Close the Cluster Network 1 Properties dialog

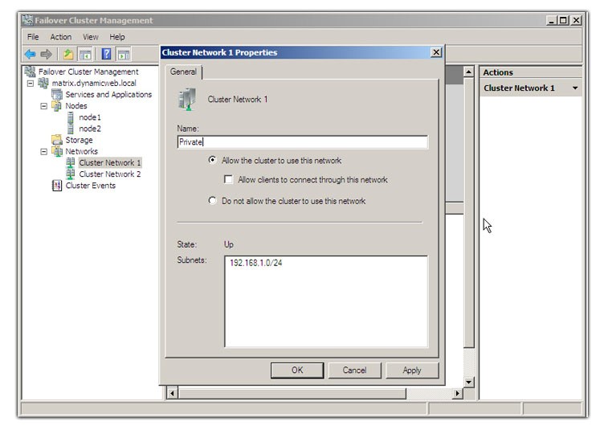[x=436, y=52]
